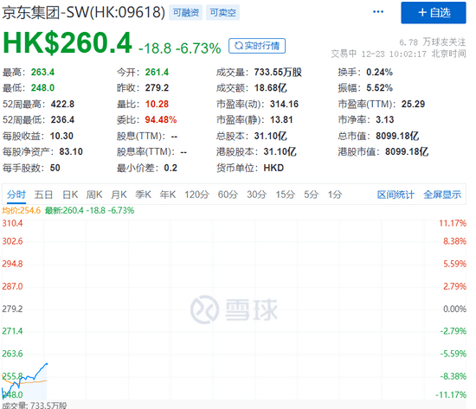Switch to the 5分 interval tab
The width and height of the screenshot is (476, 409).
point(312,195)
